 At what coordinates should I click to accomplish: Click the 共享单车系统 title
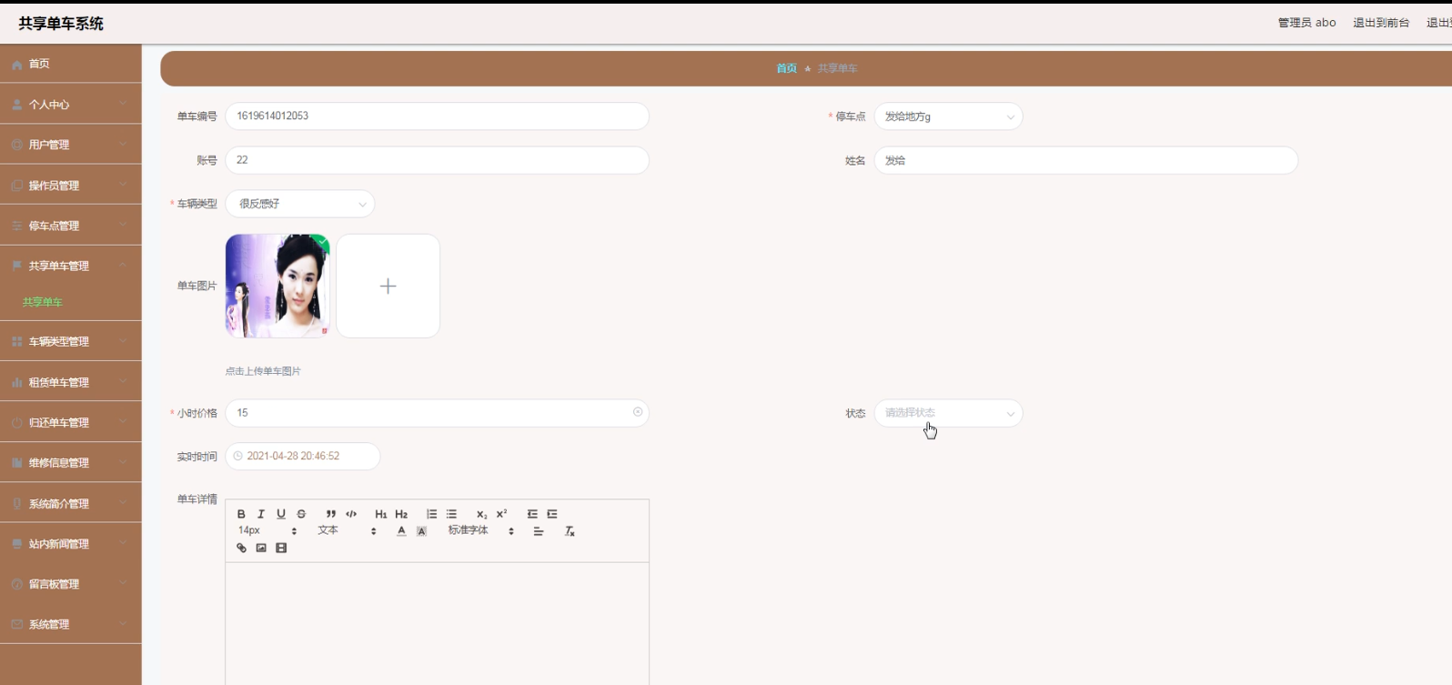[61, 24]
